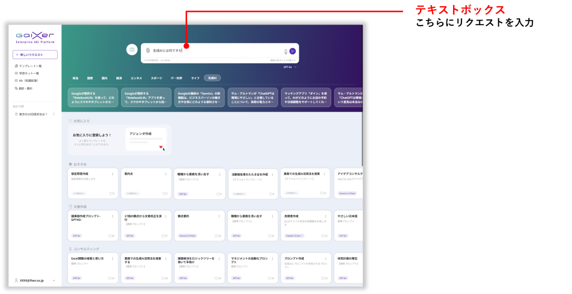Activate the microphone voice input

click(x=286, y=51)
